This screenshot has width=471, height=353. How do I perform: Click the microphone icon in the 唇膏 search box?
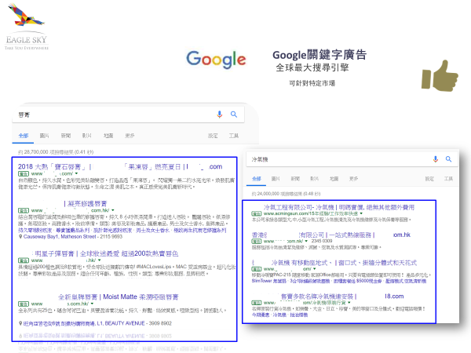(x=220, y=115)
